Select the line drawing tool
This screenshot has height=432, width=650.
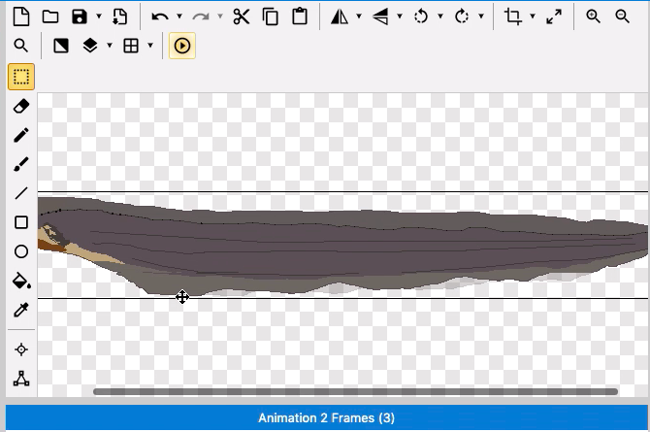pos(21,193)
